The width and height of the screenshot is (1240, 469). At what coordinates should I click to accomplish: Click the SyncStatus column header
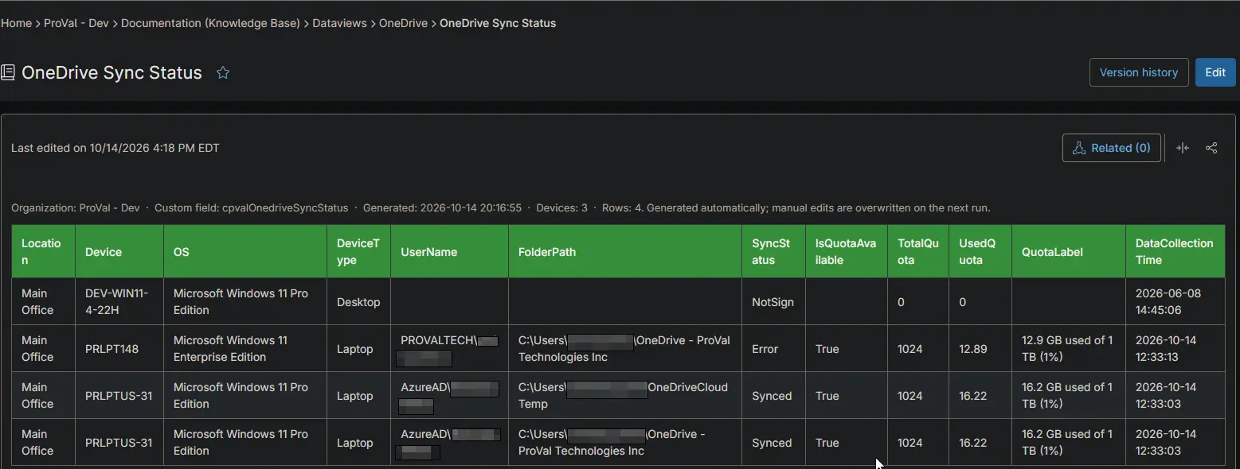tap(774, 251)
